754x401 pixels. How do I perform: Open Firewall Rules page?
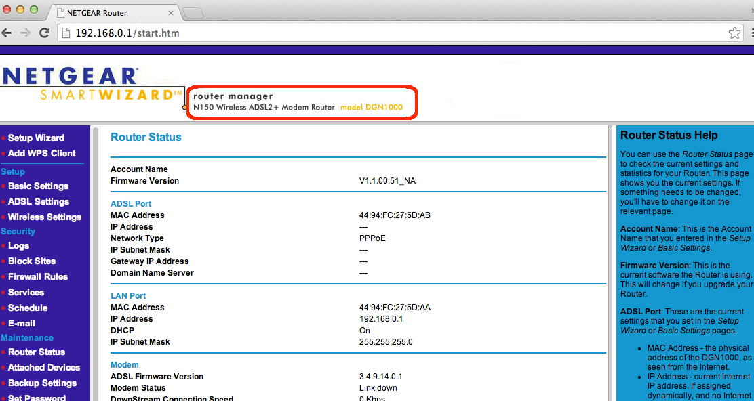tap(37, 276)
